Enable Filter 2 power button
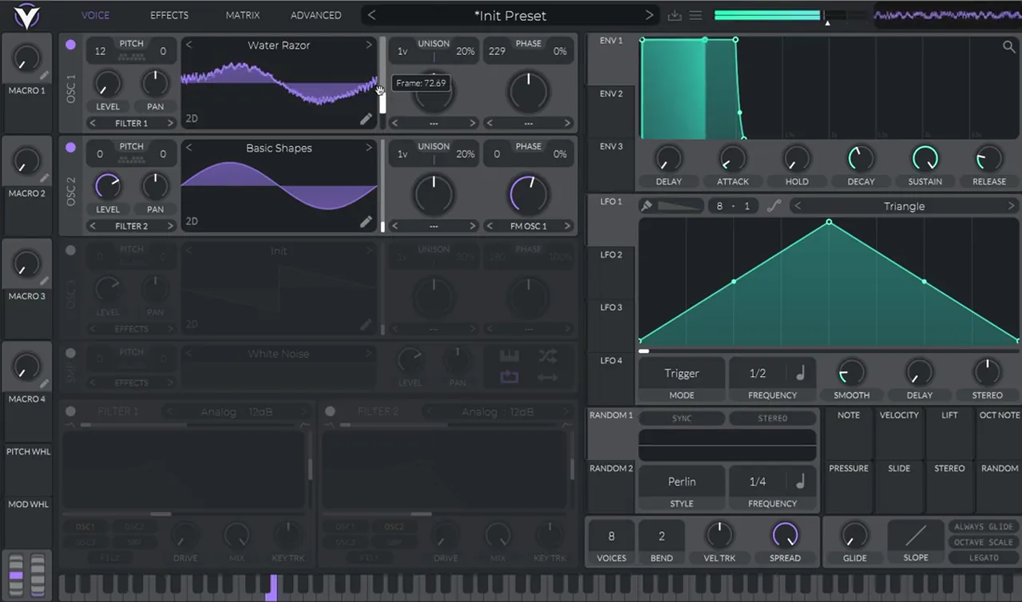1022x602 pixels. tap(331, 412)
